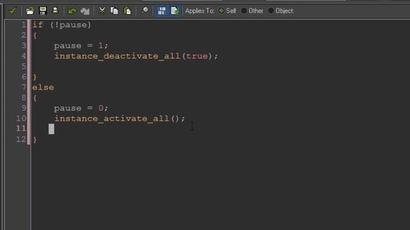Image resolution: width=410 pixels, height=230 pixels.
Task: Print the code using the printer icon
Action: pos(55,10)
